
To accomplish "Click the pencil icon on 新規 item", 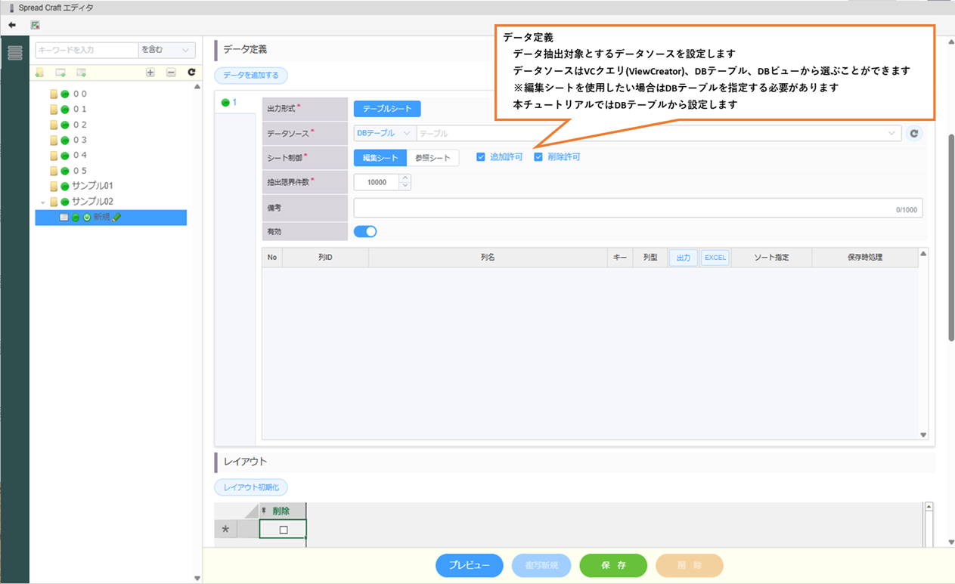I will tap(116, 218).
